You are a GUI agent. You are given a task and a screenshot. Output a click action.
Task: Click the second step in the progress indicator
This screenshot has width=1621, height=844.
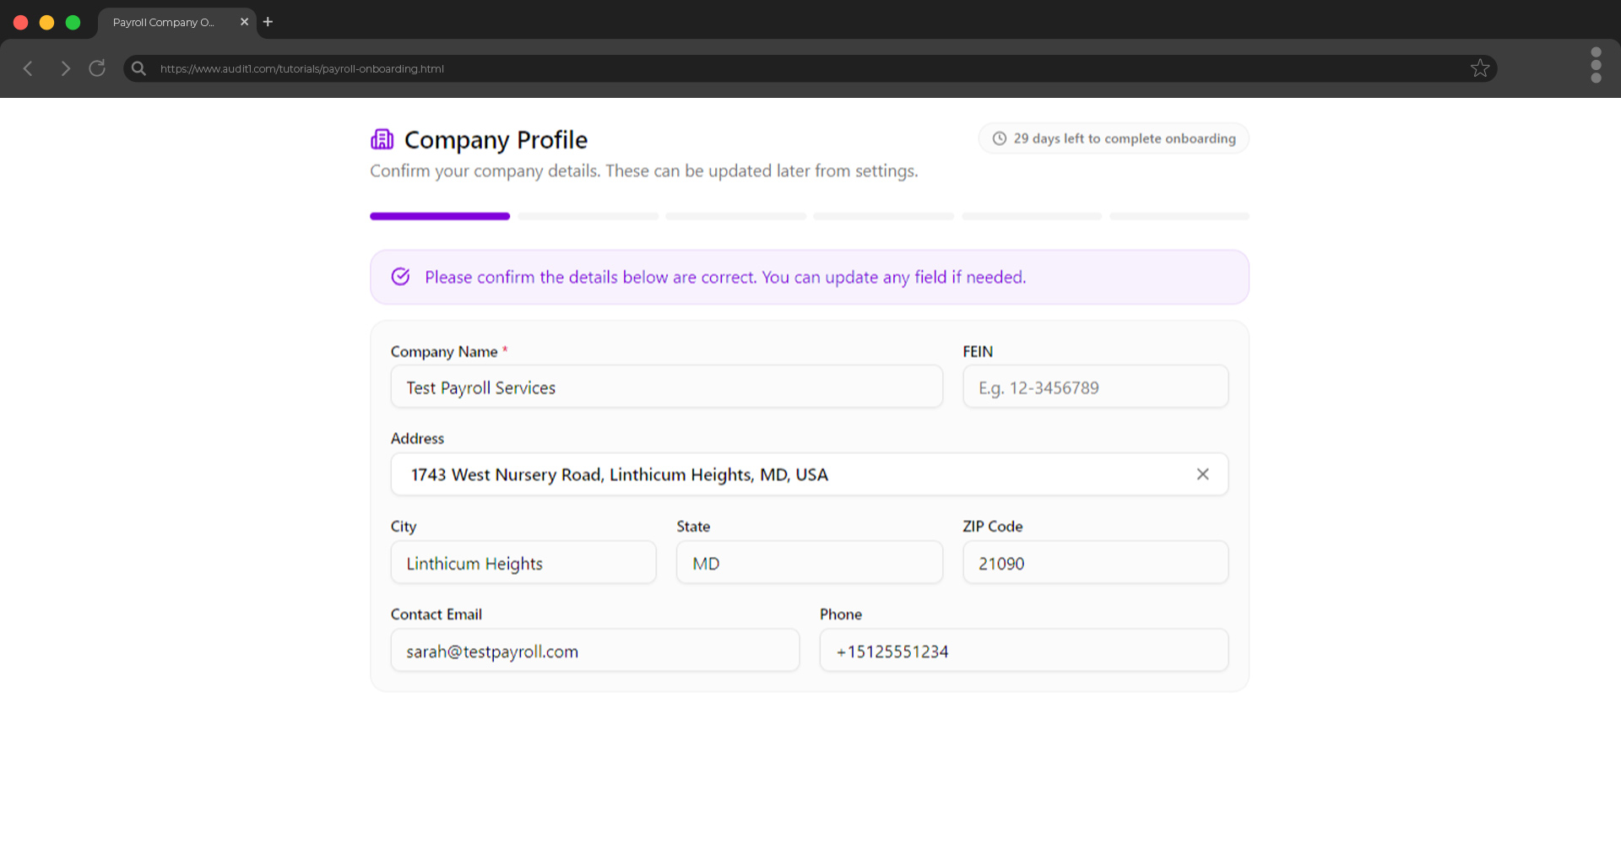[588, 216]
